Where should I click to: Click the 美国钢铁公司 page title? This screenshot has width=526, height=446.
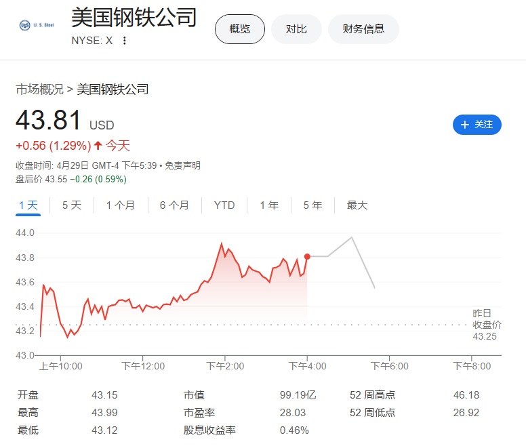(134, 18)
